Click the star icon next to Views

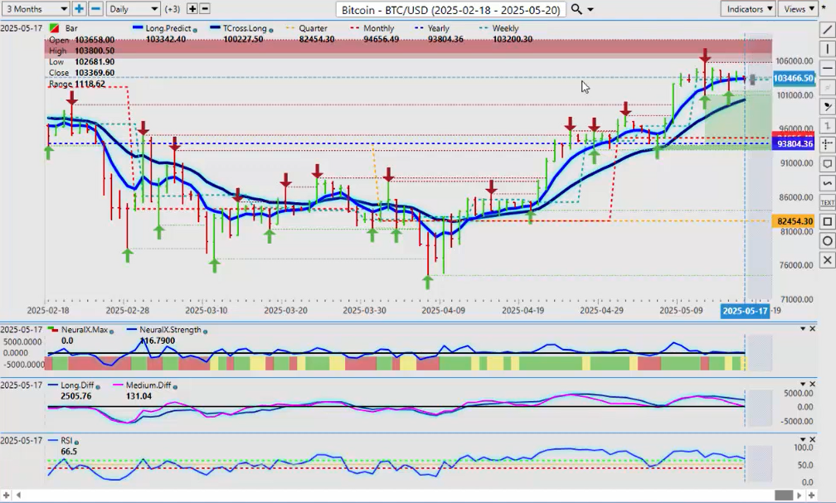click(x=824, y=8)
